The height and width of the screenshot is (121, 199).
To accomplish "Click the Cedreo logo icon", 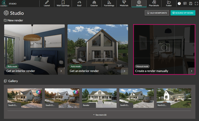I will (x=4, y=4).
